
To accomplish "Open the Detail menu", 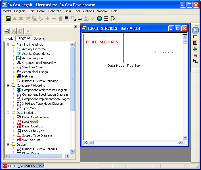I will tap(41, 11).
